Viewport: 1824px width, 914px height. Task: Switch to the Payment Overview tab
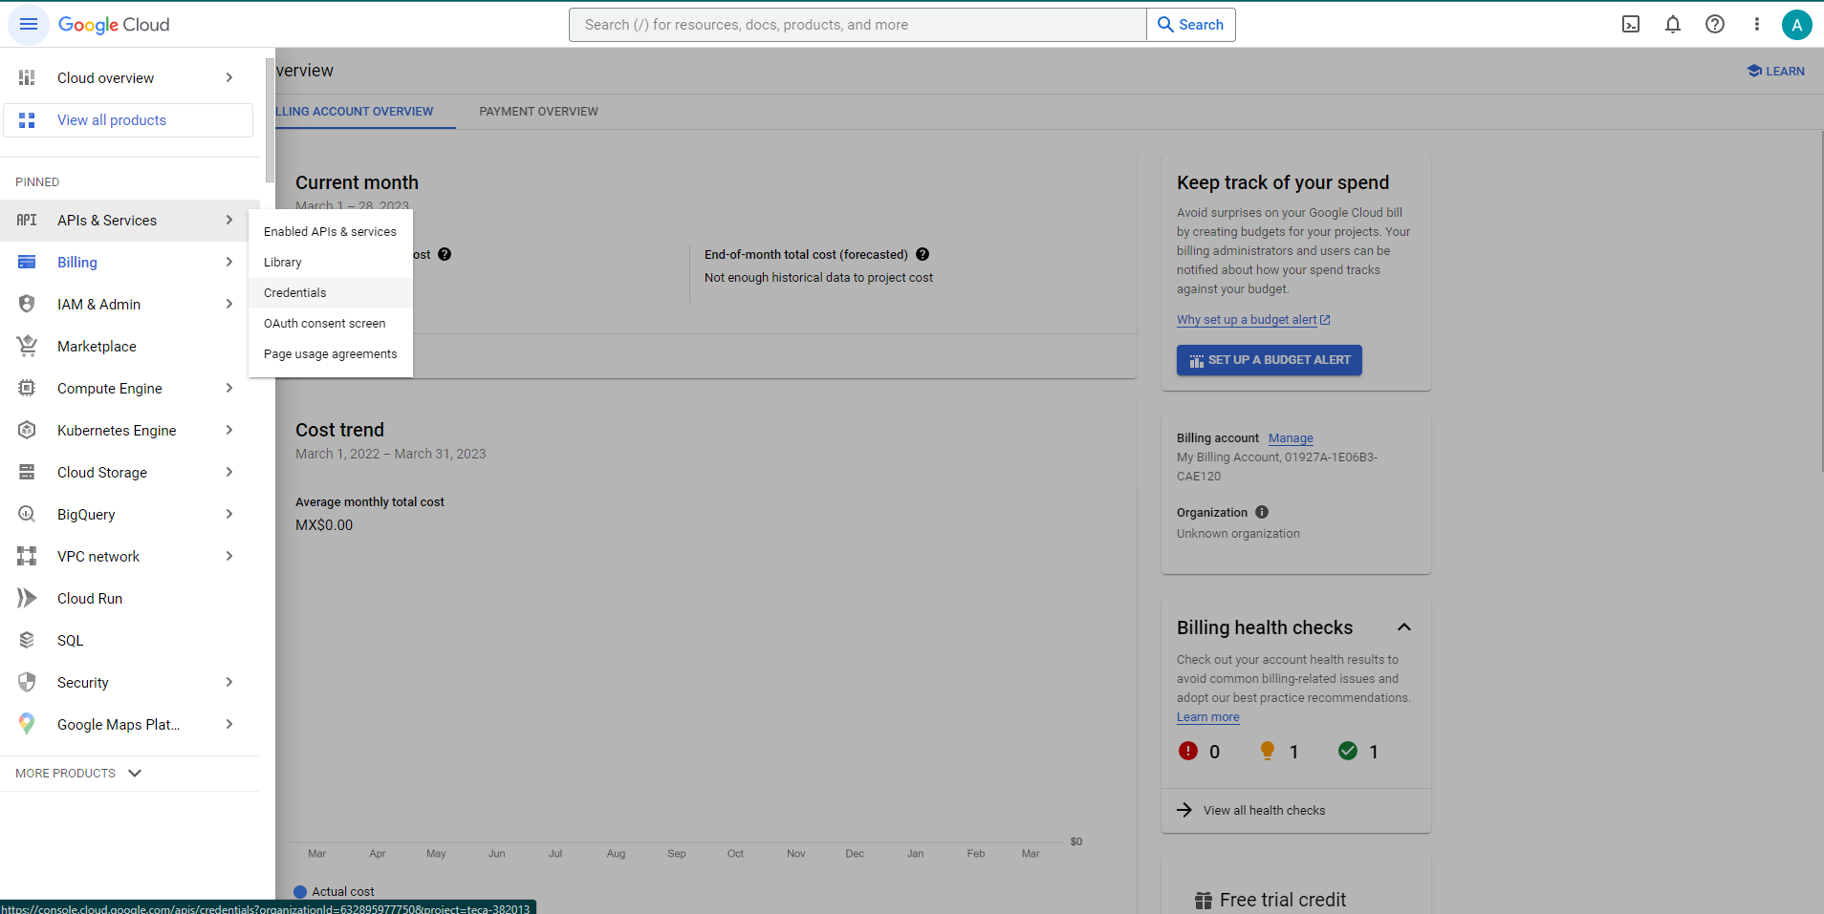538,112
